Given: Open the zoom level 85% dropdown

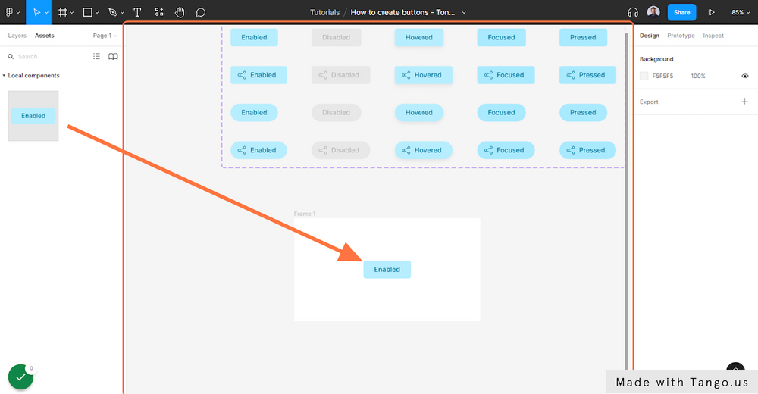Looking at the screenshot, I should pyautogui.click(x=741, y=12).
